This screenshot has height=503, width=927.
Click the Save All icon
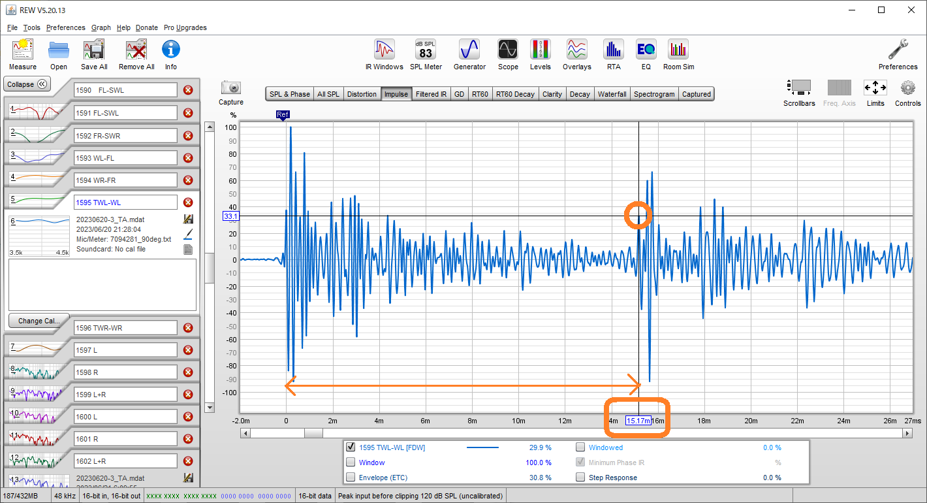pyautogui.click(x=94, y=50)
